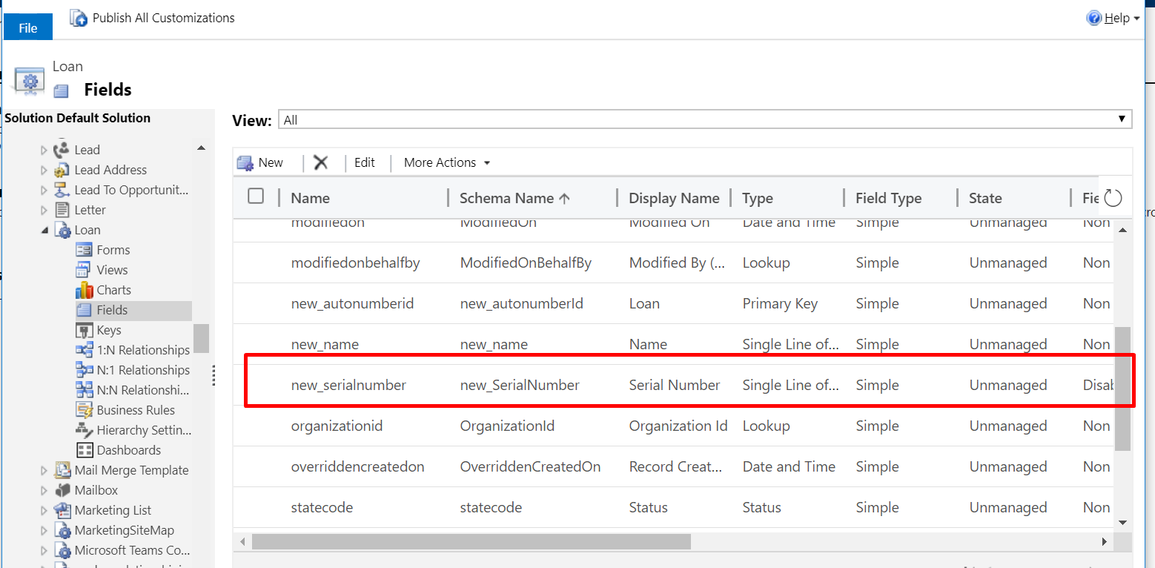The image size is (1155, 568).
Task: Select N:1 Relationships in the tree
Action: [143, 370]
